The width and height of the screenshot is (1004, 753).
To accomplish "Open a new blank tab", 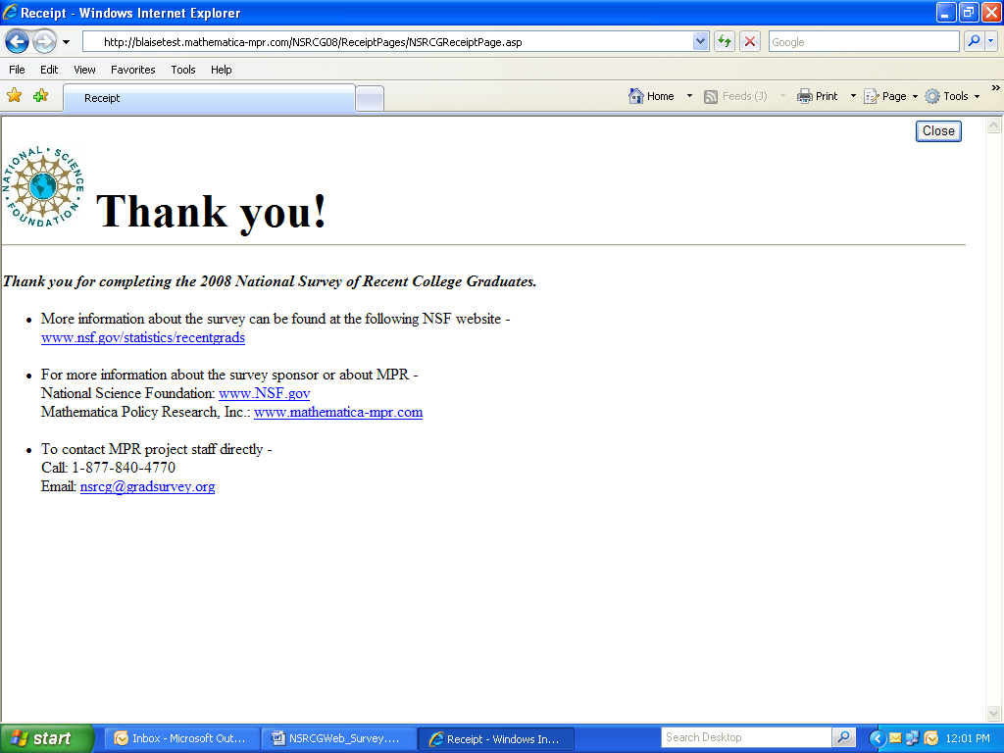I will point(370,99).
